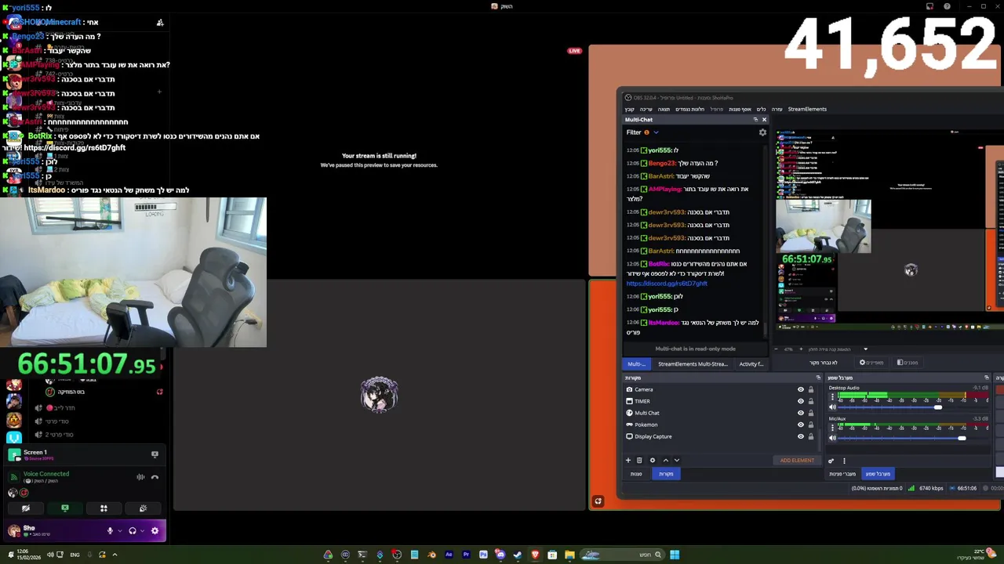Switch to Multi-... dock tab

(x=636, y=363)
